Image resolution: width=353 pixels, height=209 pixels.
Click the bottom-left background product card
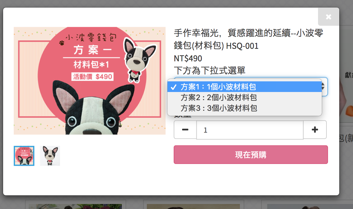[75, 205]
